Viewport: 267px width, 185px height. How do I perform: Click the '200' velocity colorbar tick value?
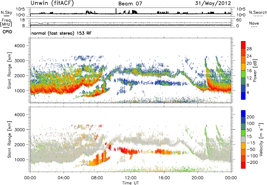(x=251, y=117)
